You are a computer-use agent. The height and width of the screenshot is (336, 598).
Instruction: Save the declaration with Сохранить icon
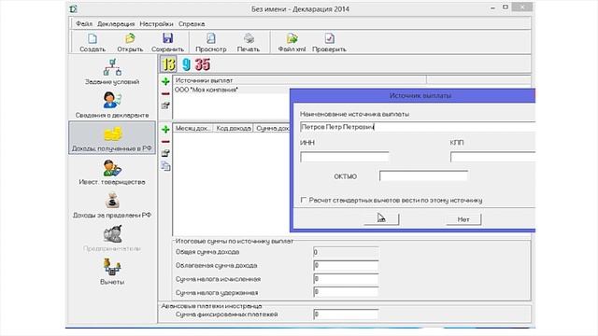coord(167,43)
